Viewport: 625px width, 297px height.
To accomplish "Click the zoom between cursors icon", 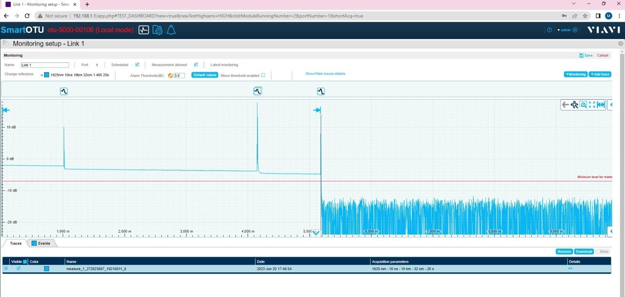I will tap(601, 105).
